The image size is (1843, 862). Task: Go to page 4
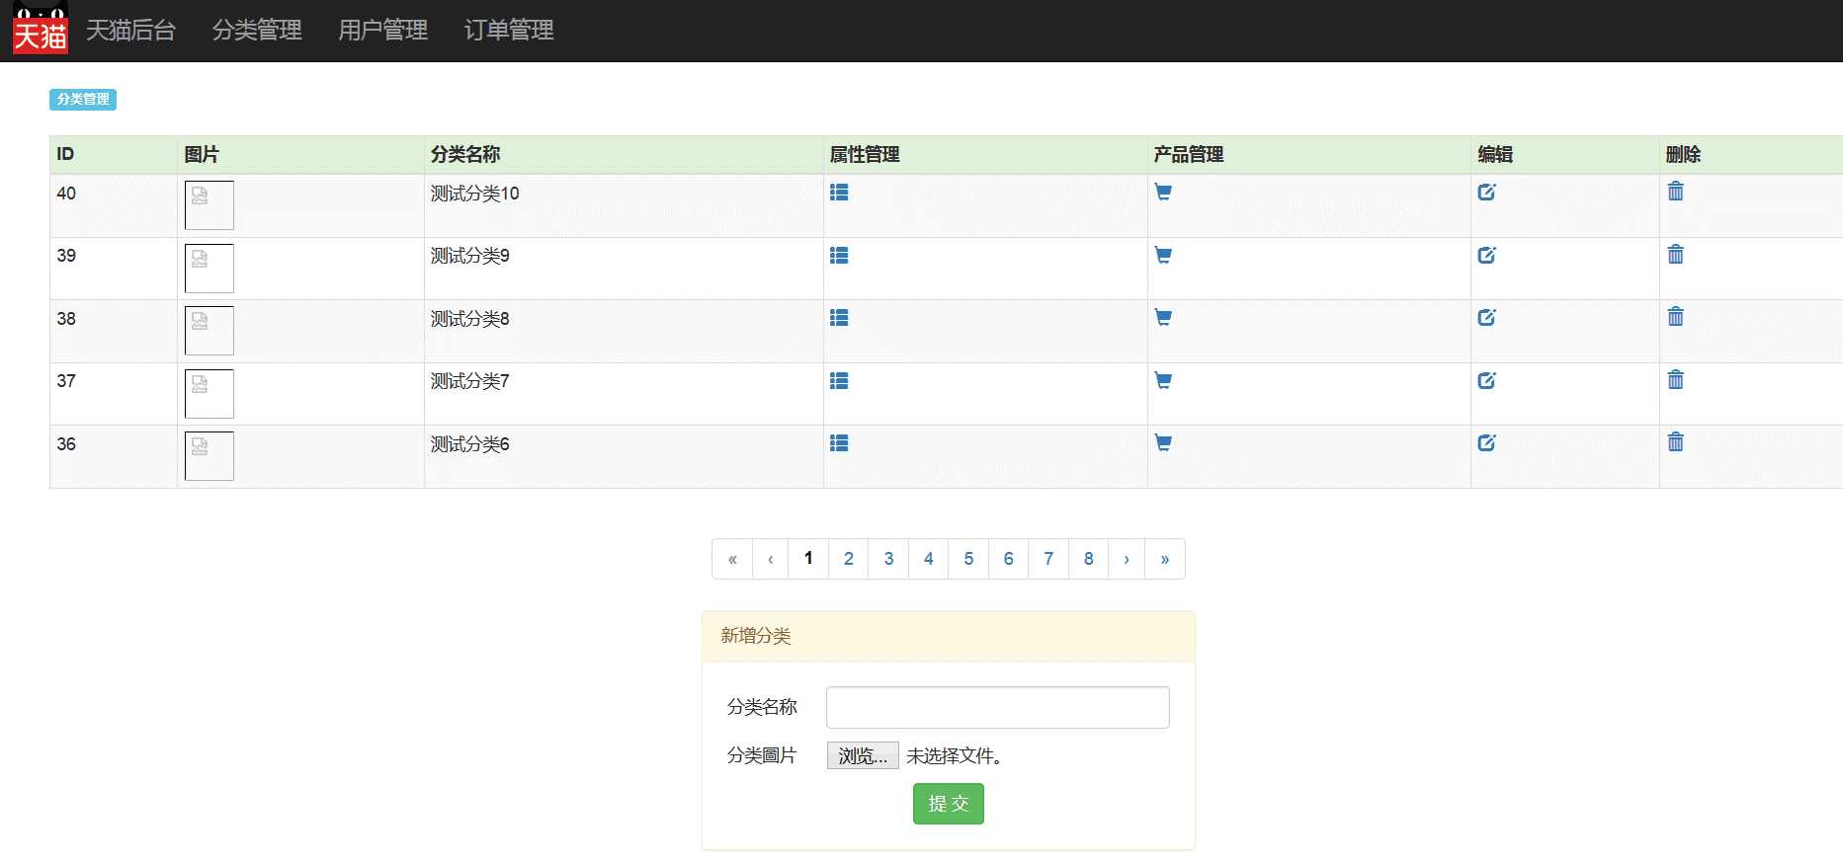[929, 559]
